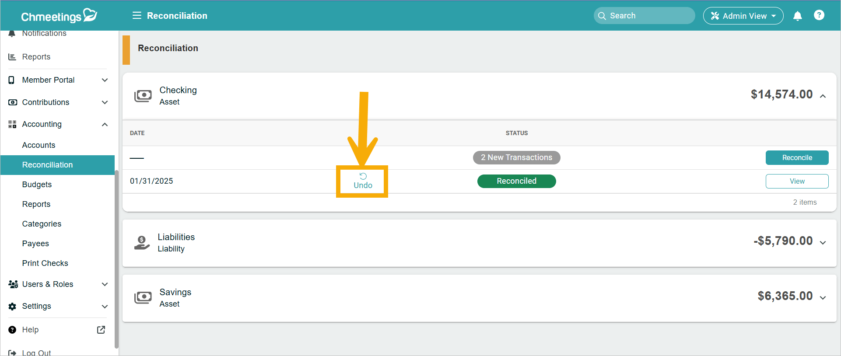Click the -$5,790.00 Liabilities balance
Screen dimensions: 841x356
783,241
